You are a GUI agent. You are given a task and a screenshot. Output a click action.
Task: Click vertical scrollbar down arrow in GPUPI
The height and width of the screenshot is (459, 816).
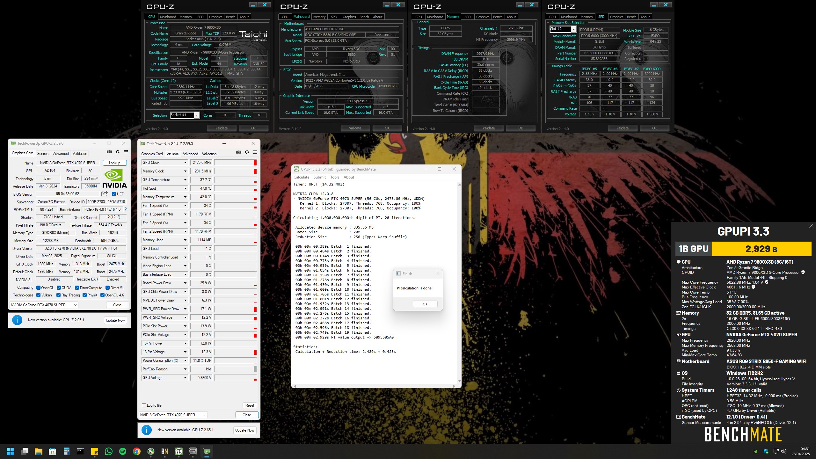coord(459,381)
